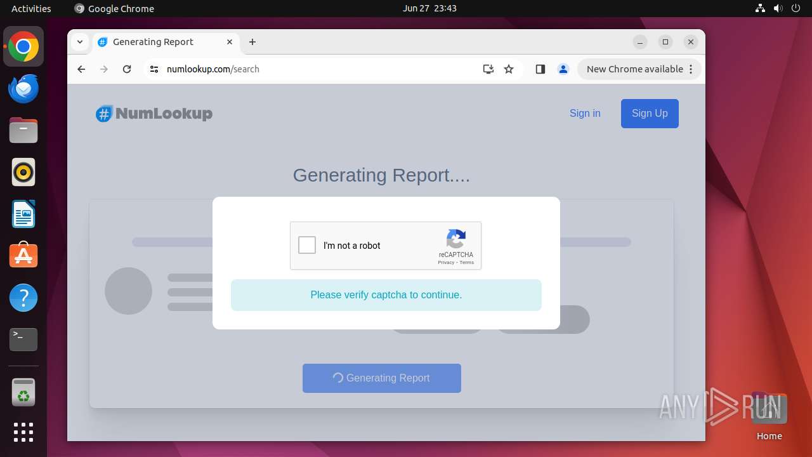Open Ubuntu Software from the dock

point(23,256)
